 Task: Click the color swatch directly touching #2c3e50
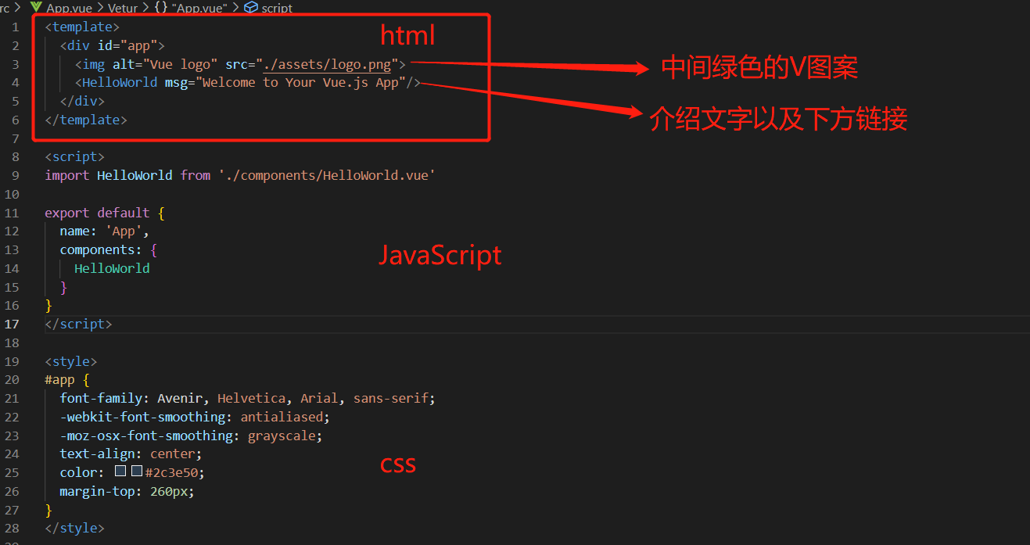[x=137, y=471]
